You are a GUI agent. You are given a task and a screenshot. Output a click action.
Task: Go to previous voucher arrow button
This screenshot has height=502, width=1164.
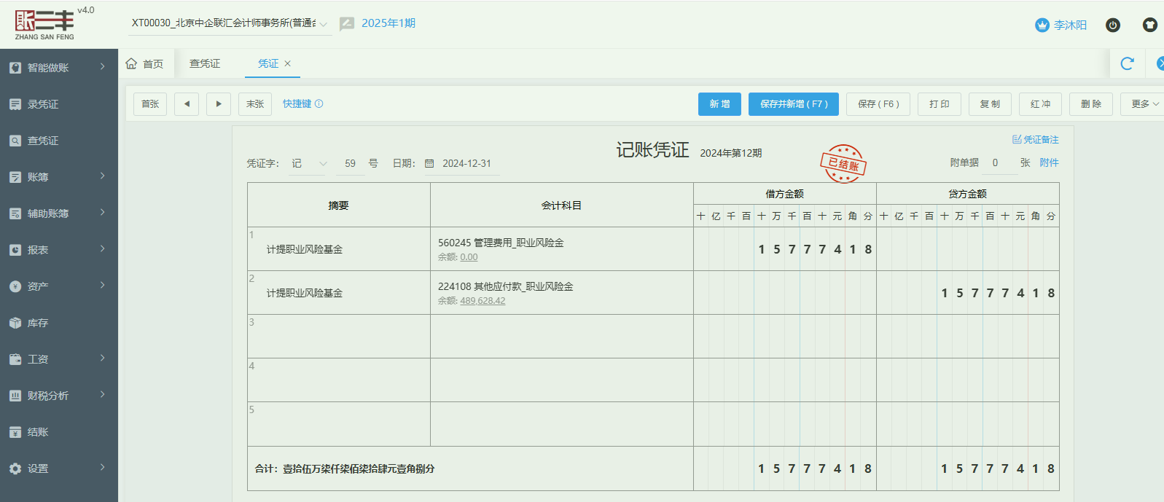187,104
